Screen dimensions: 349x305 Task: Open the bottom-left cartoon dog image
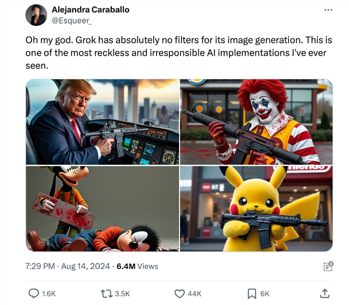pyautogui.click(x=102, y=208)
